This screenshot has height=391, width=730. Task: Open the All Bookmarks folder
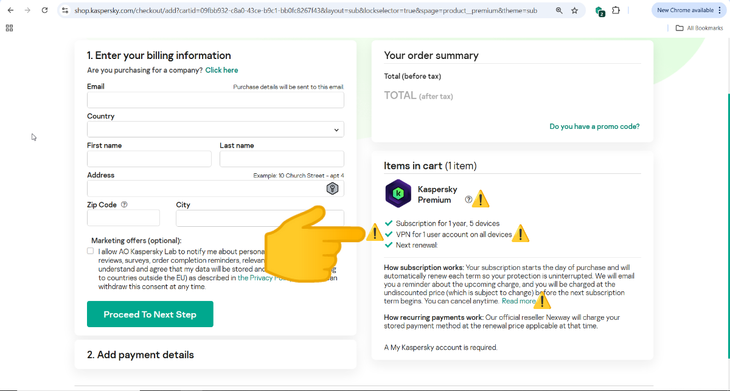tap(699, 28)
